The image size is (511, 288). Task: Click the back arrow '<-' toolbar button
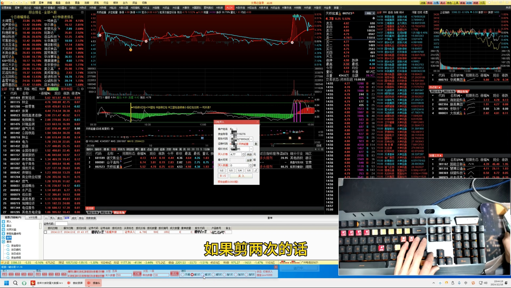(x=46, y=218)
